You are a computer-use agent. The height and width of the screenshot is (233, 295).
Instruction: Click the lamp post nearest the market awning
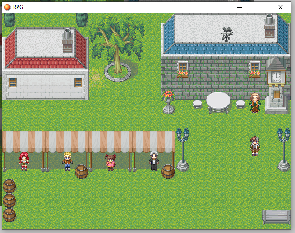pos(183,150)
